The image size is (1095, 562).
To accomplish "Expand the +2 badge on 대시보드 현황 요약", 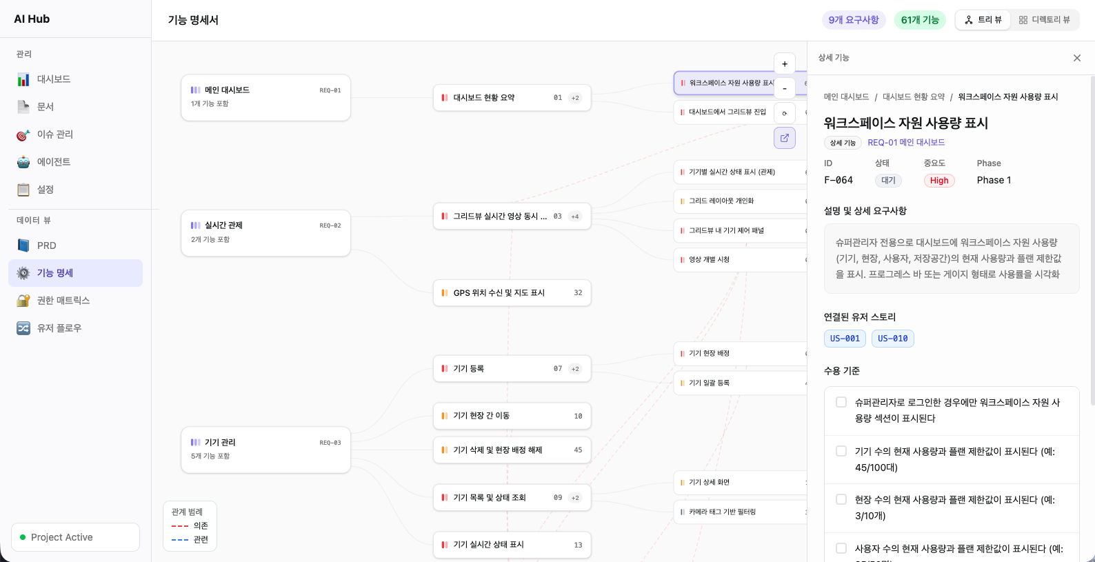I will [575, 98].
